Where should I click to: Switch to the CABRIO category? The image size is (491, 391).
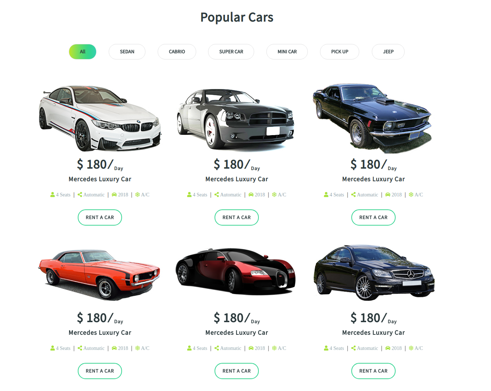(177, 52)
